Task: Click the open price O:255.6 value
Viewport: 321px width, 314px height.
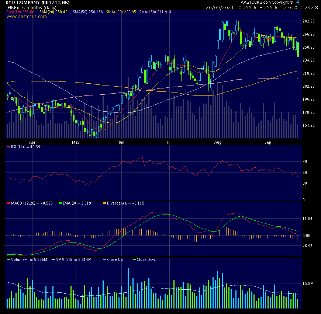Action: coord(247,8)
